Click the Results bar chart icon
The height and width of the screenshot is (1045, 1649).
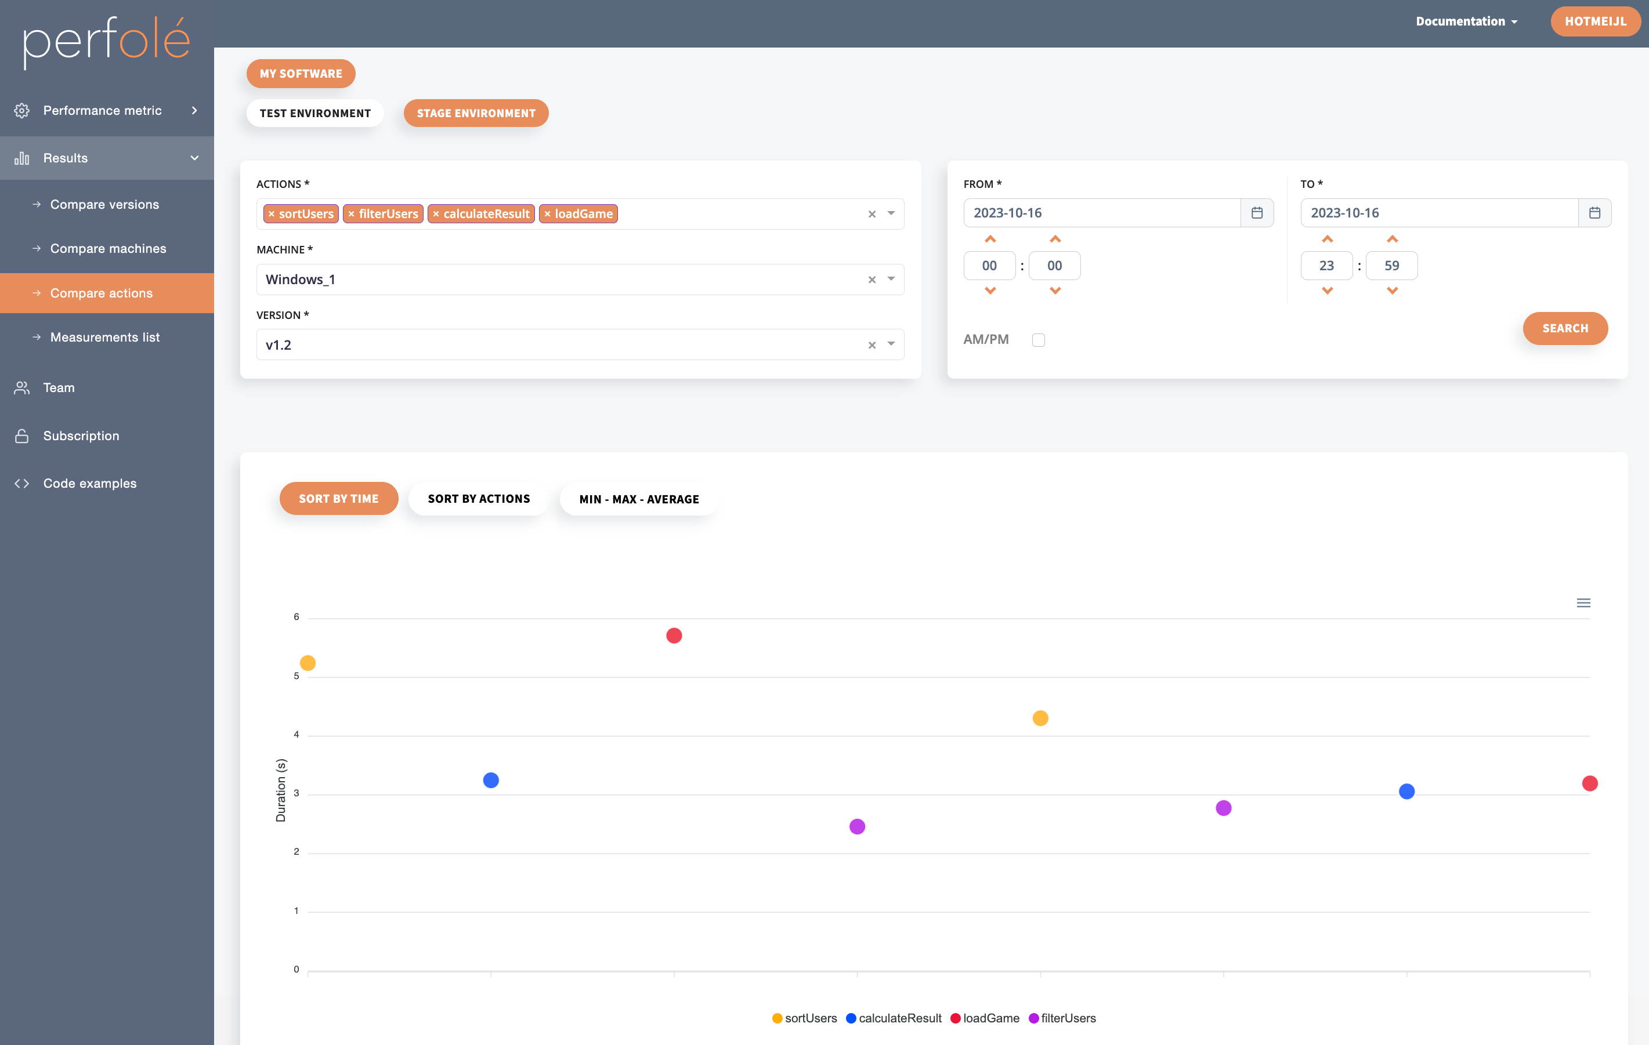point(22,158)
